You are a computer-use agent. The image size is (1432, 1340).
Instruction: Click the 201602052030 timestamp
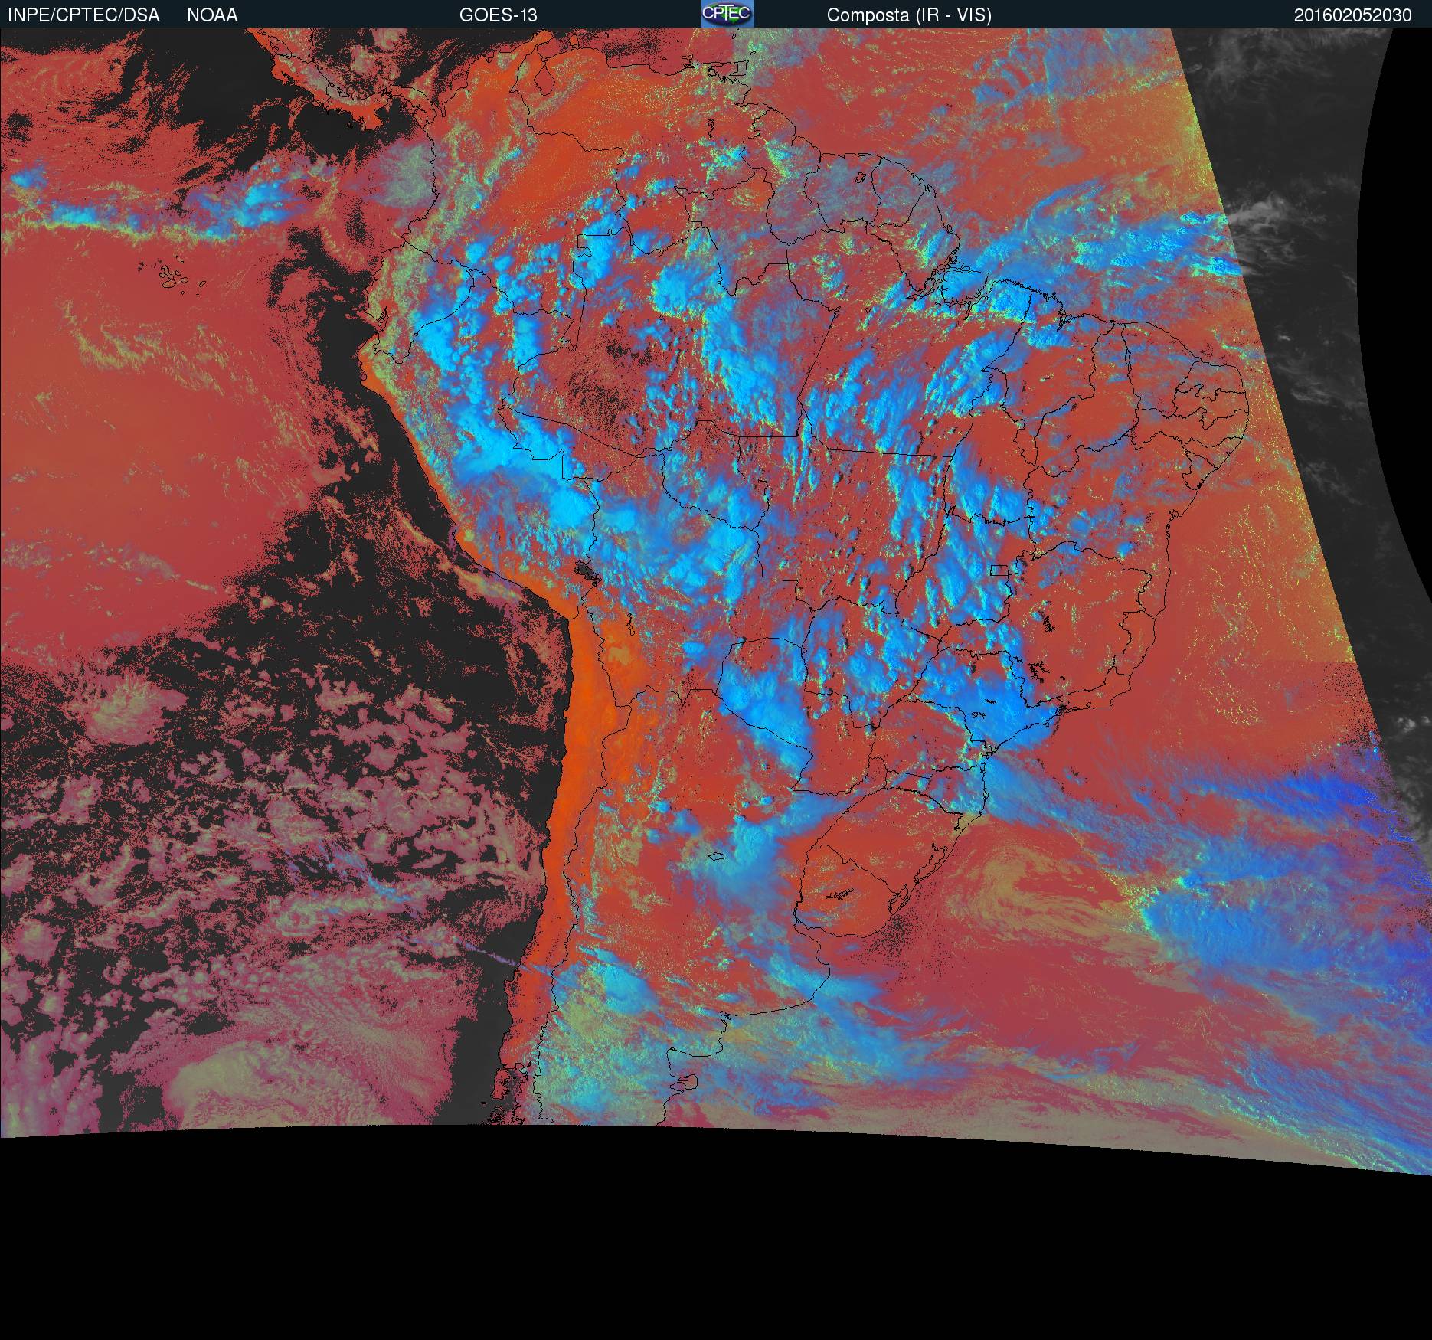tap(1352, 15)
